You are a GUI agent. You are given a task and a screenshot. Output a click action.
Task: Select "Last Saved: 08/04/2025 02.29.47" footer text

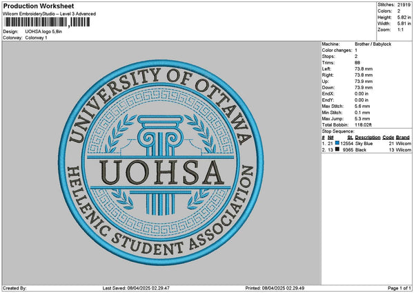136,288
